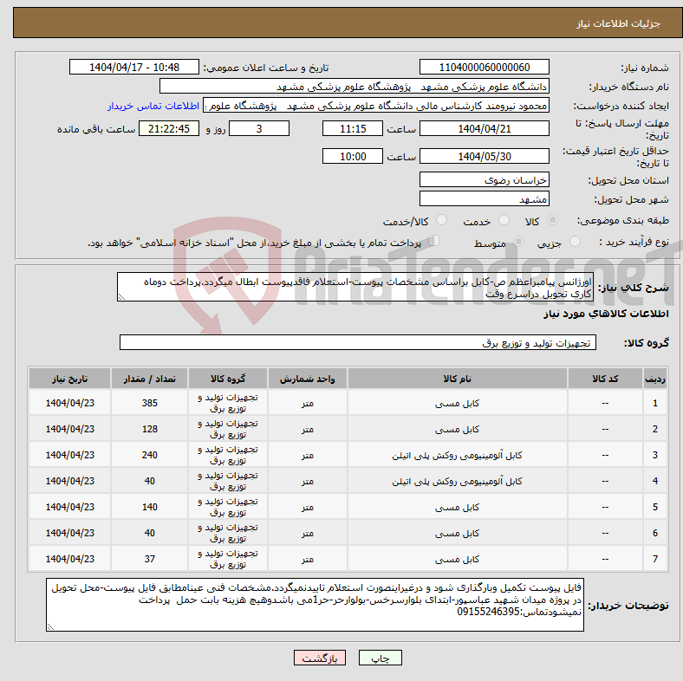Select the کالا/خدمت radio button
Viewport: 683px width, 681px height.
tap(442, 220)
